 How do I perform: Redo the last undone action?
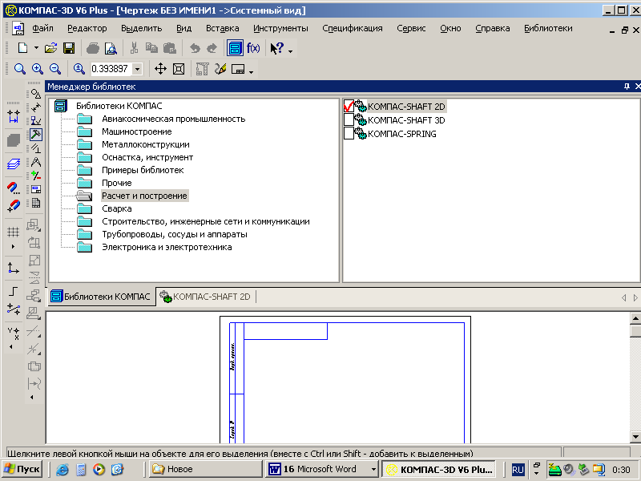(x=212, y=48)
